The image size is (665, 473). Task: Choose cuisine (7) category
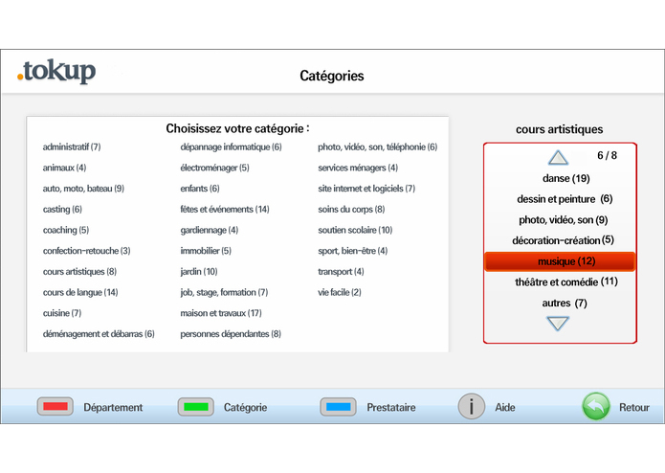point(62,313)
